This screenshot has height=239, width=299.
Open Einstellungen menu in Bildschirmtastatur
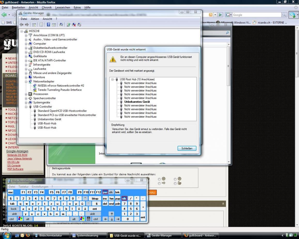coord(40,187)
